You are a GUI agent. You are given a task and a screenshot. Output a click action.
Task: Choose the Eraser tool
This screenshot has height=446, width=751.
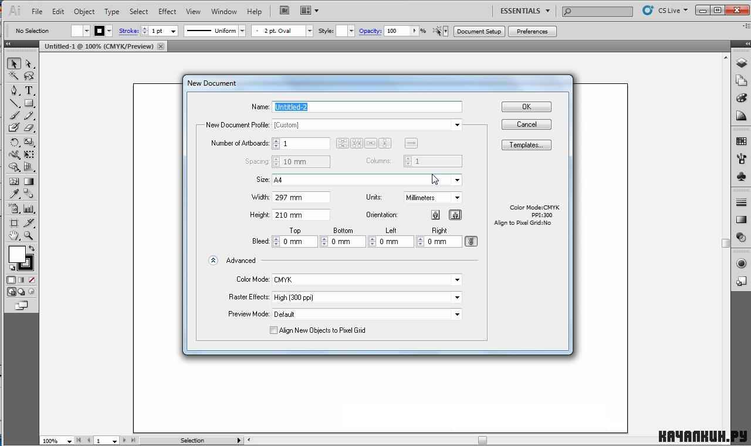[29, 128]
